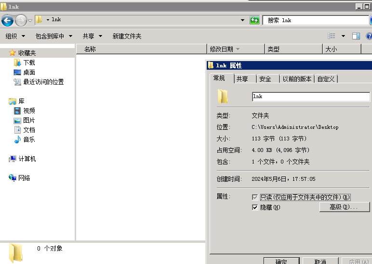Click the green Refresh button beside address bar
Image resolution: width=372 pixels, height=264 pixels.
[254, 20]
